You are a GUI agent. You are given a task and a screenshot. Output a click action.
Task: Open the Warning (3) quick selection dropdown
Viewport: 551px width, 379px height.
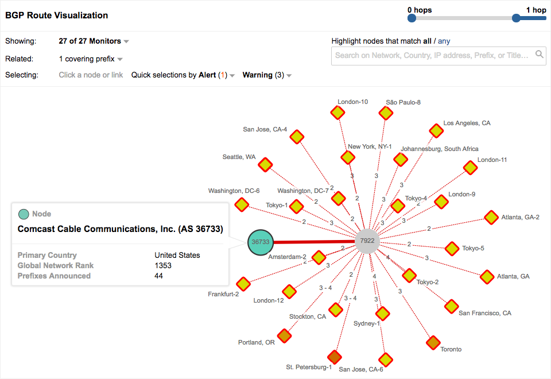coord(267,75)
